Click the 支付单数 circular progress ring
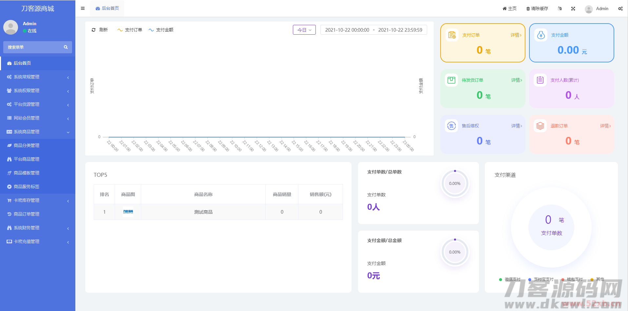This screenshot has width=628, height=311. (455, 184)
